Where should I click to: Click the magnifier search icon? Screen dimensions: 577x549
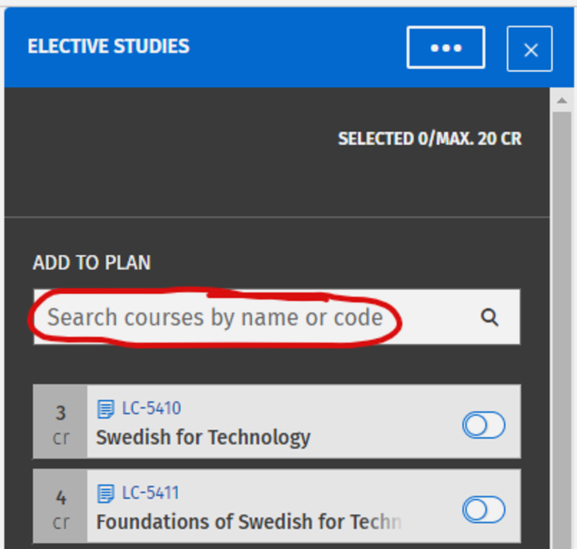pyautogui.click(x=489, y=317)
